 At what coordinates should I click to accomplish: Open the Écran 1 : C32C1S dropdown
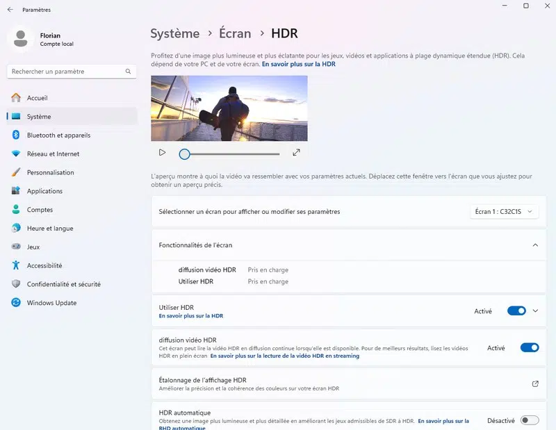(505, 211)
